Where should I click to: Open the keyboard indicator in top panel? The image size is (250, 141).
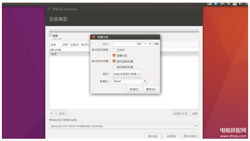[x=210, y=3]
